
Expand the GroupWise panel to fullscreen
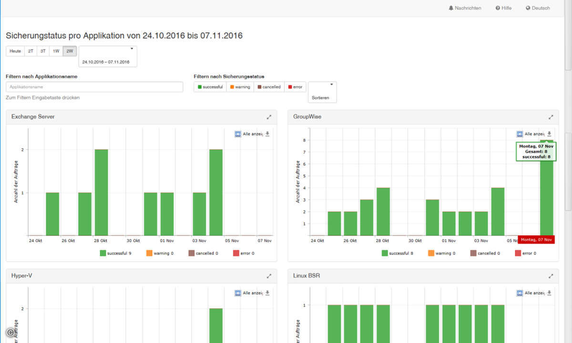click(x=551, y=117)
